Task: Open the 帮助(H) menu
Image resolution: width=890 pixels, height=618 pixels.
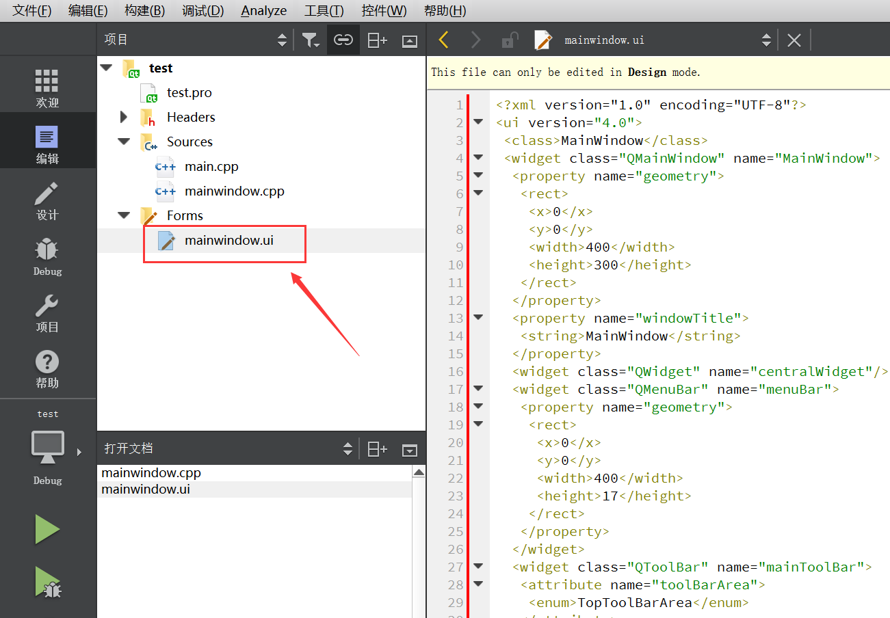Action: click(x=445, y=10)
